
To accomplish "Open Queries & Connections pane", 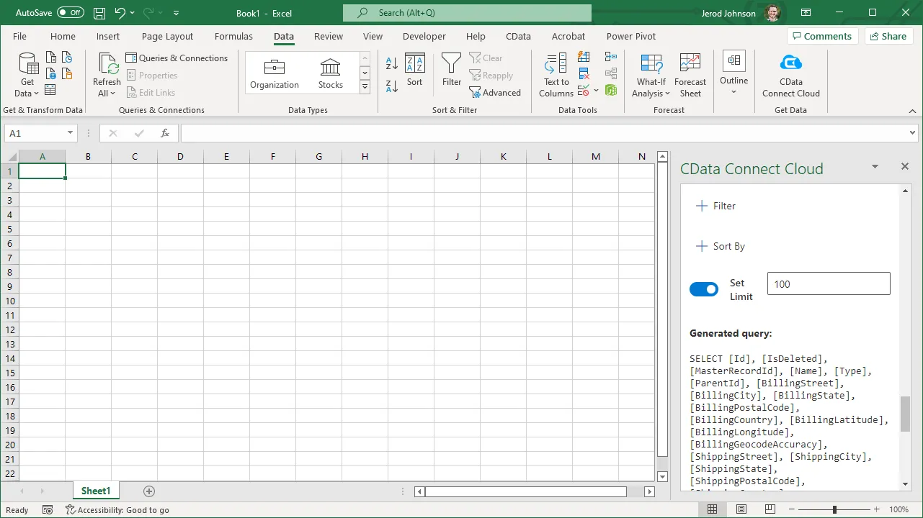I will tap(177, 58).
